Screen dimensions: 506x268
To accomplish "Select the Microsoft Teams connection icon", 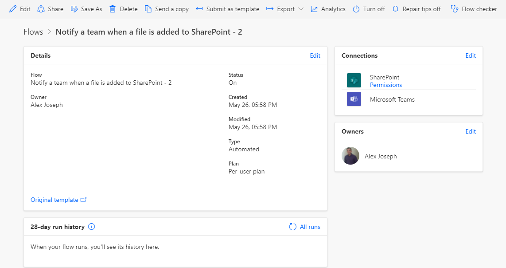I will [354, 99].
